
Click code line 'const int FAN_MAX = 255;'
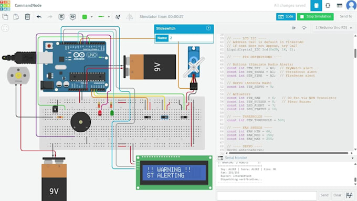(250, 139)
